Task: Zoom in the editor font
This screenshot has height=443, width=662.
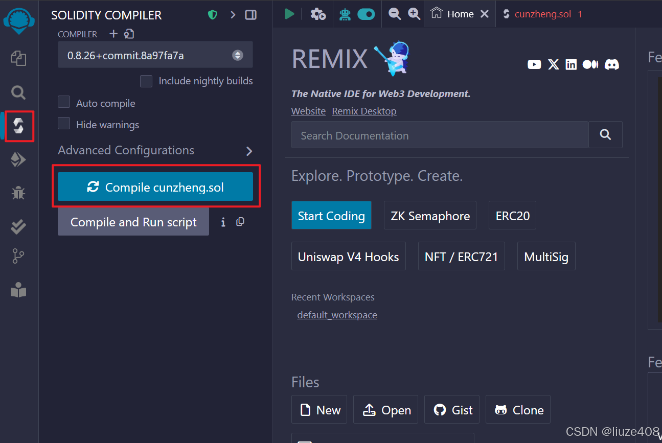Action: point(414,14)
